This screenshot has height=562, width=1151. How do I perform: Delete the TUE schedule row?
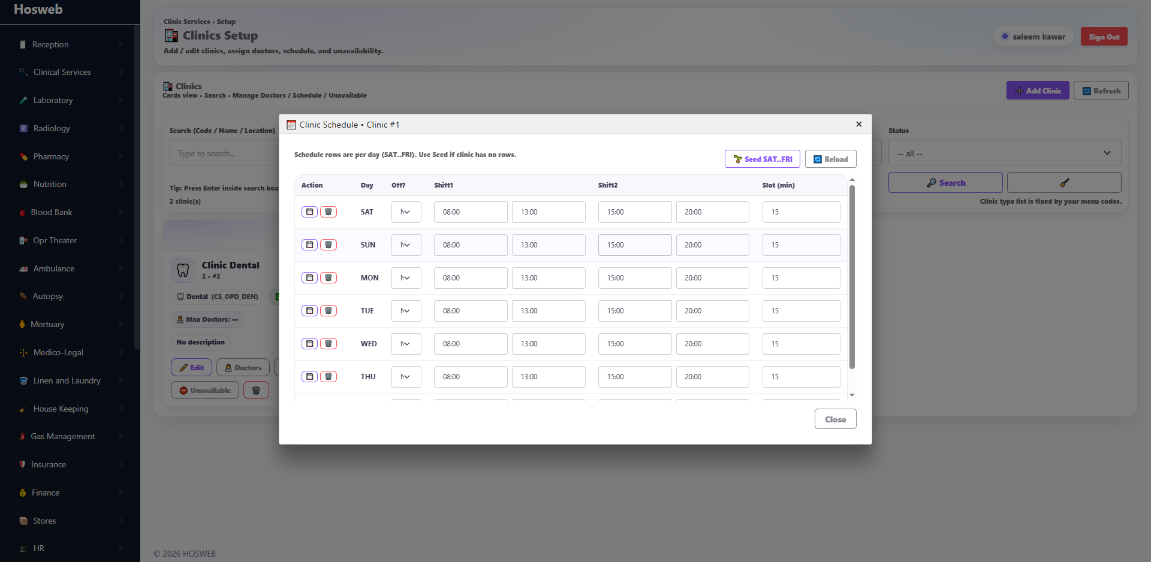329,310
